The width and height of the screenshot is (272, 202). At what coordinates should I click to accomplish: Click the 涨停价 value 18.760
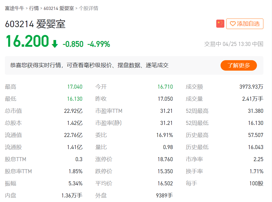click(x=165, y=159)
